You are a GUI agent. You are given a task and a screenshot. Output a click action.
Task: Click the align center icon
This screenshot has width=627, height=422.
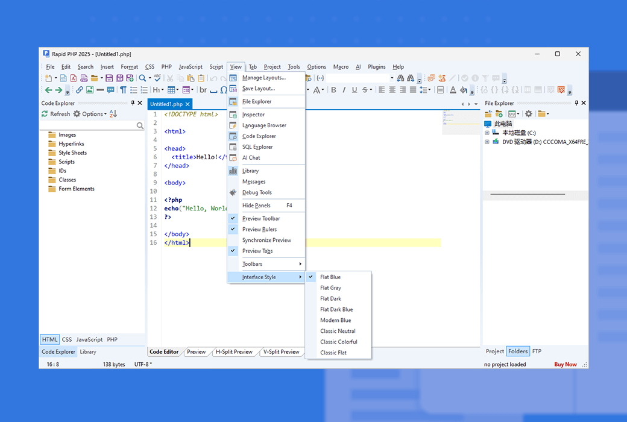392,90
